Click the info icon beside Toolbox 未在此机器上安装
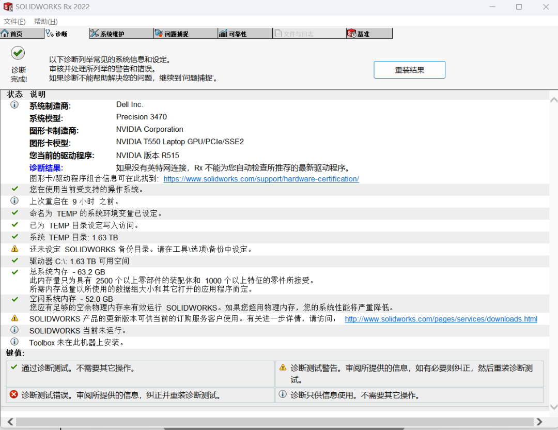The height and width of the screenshot is (430, 558). point(14,342)
